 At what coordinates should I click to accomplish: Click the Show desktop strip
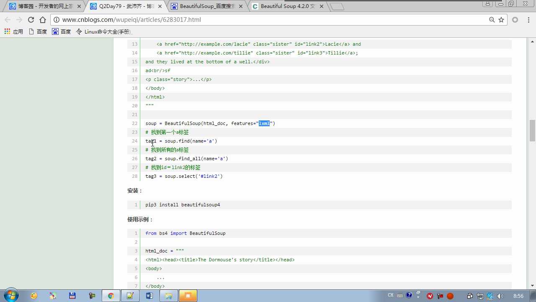coord(533,296)
